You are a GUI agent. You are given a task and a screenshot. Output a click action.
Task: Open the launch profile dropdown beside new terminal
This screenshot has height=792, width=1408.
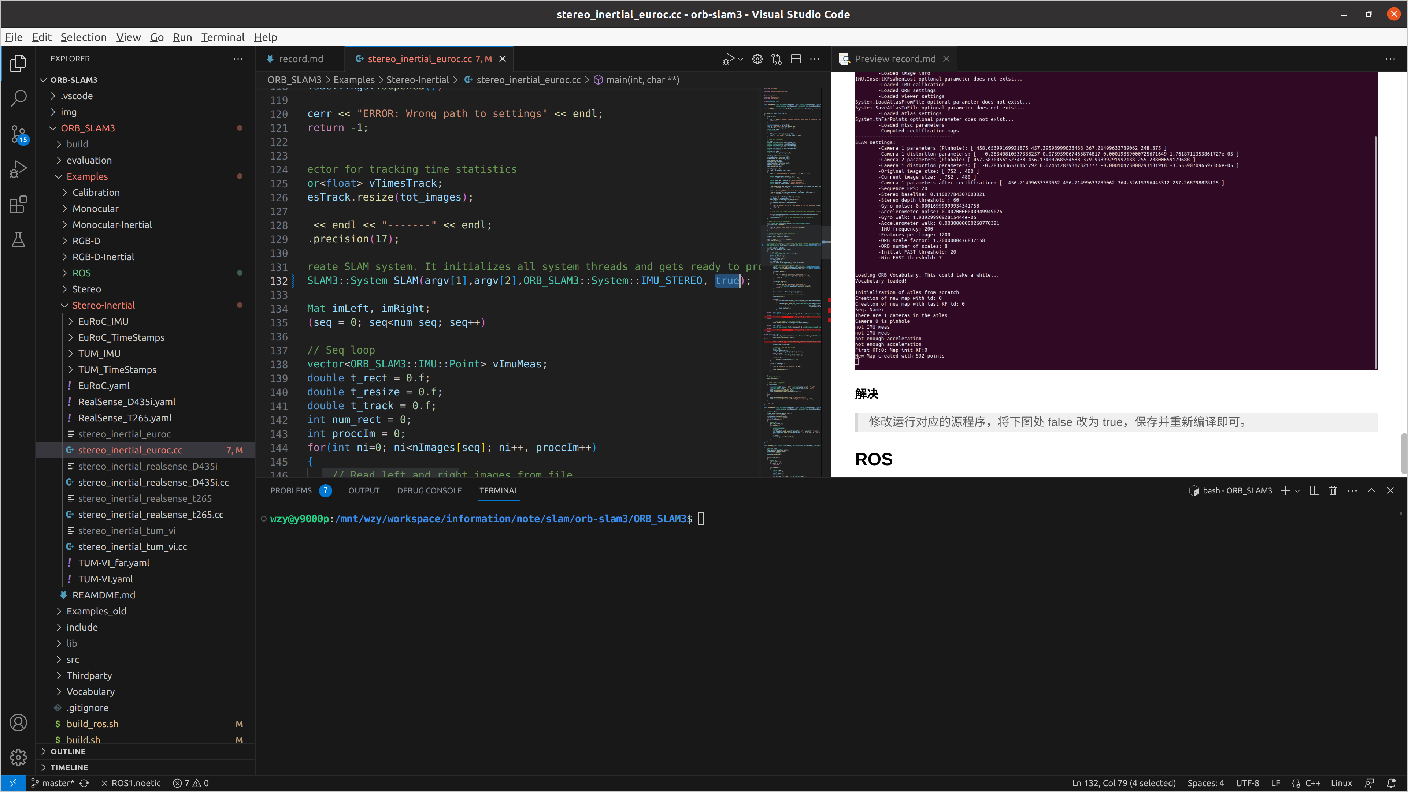point(1297,490)
